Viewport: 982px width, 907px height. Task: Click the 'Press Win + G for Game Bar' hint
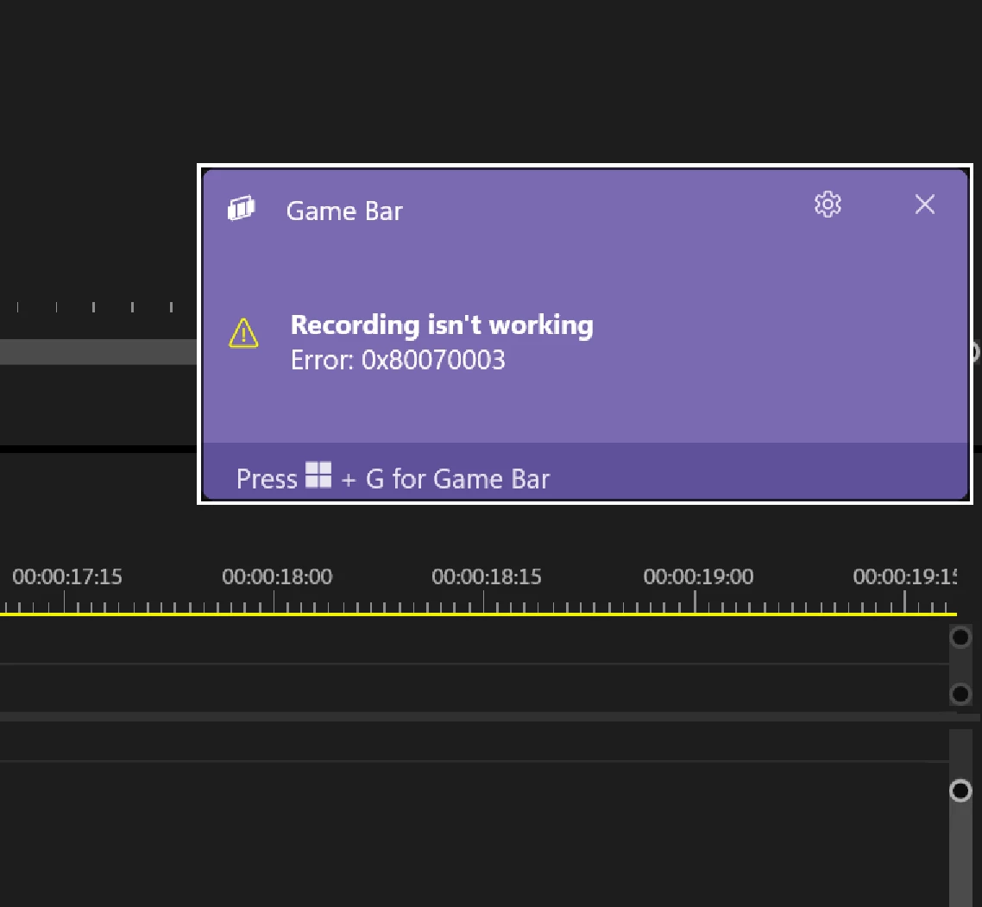tap(393, 479)
